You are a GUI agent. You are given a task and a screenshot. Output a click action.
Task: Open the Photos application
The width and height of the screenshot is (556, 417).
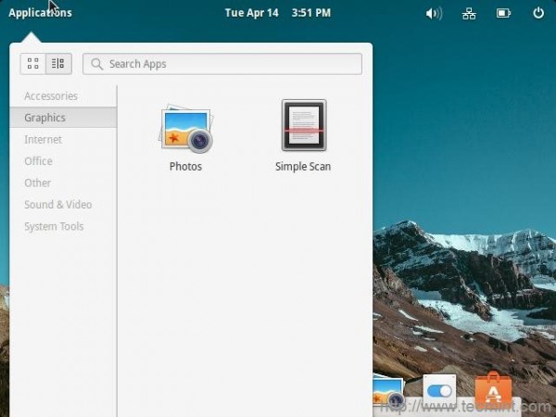[186, 136]
